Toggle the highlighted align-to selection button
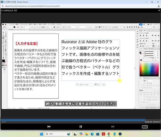The image size is (161, 137). (x=153, y=46)
